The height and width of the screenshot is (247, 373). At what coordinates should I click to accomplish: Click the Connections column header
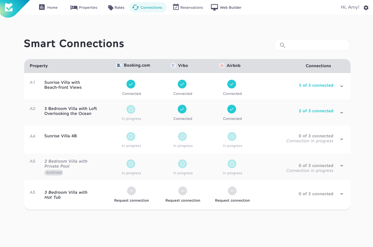point(318,66)
